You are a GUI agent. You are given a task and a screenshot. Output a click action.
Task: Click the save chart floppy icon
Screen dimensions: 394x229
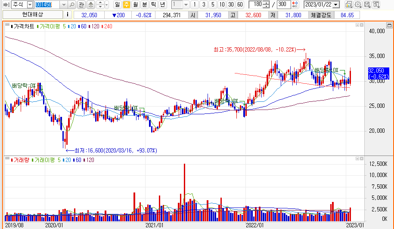[367, 5]
